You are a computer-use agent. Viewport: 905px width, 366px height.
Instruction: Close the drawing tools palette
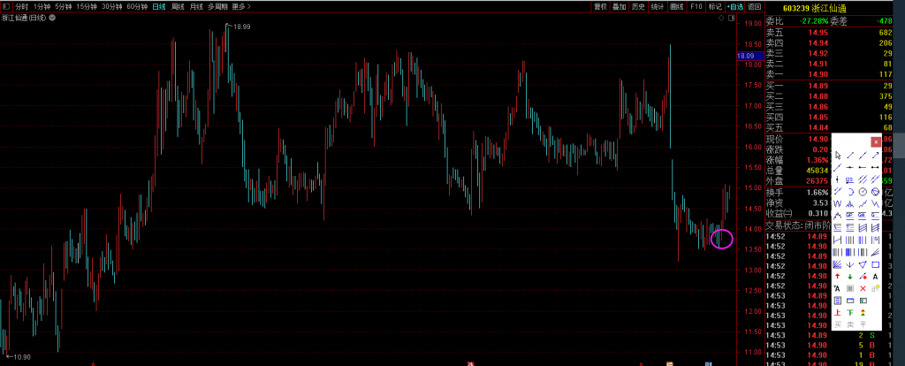pos(875,141)
